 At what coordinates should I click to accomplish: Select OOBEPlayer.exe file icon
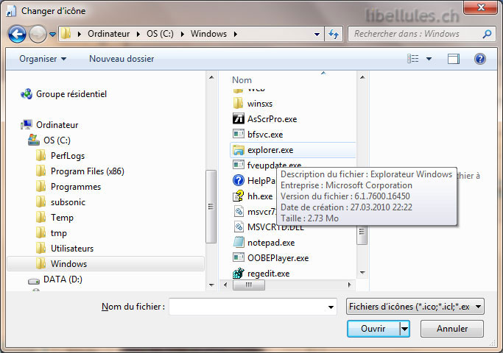click(x=239, y=257)
